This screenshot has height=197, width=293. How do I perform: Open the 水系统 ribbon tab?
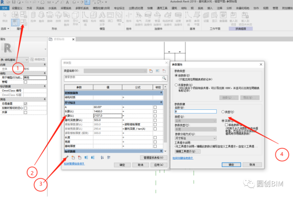52,8
